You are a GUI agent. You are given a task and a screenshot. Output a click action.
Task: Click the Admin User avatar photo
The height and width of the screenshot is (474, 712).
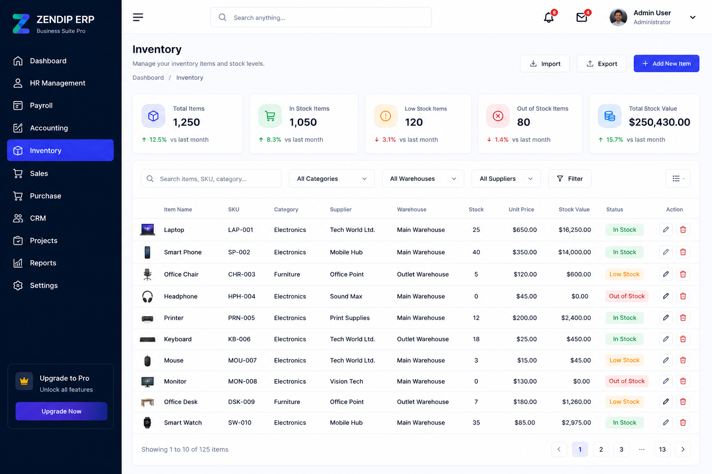[x=618, y=18]
